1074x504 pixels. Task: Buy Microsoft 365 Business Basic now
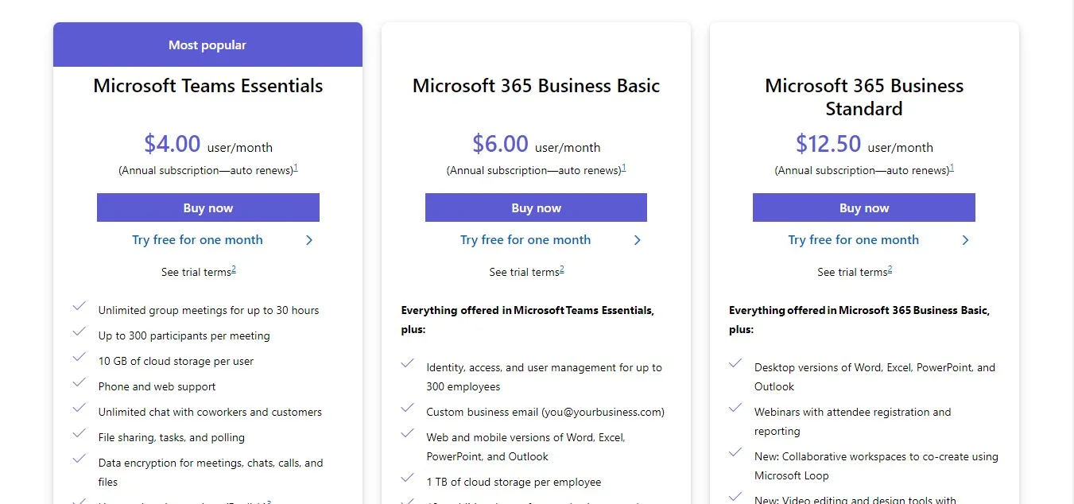click(x=536, y=207)
